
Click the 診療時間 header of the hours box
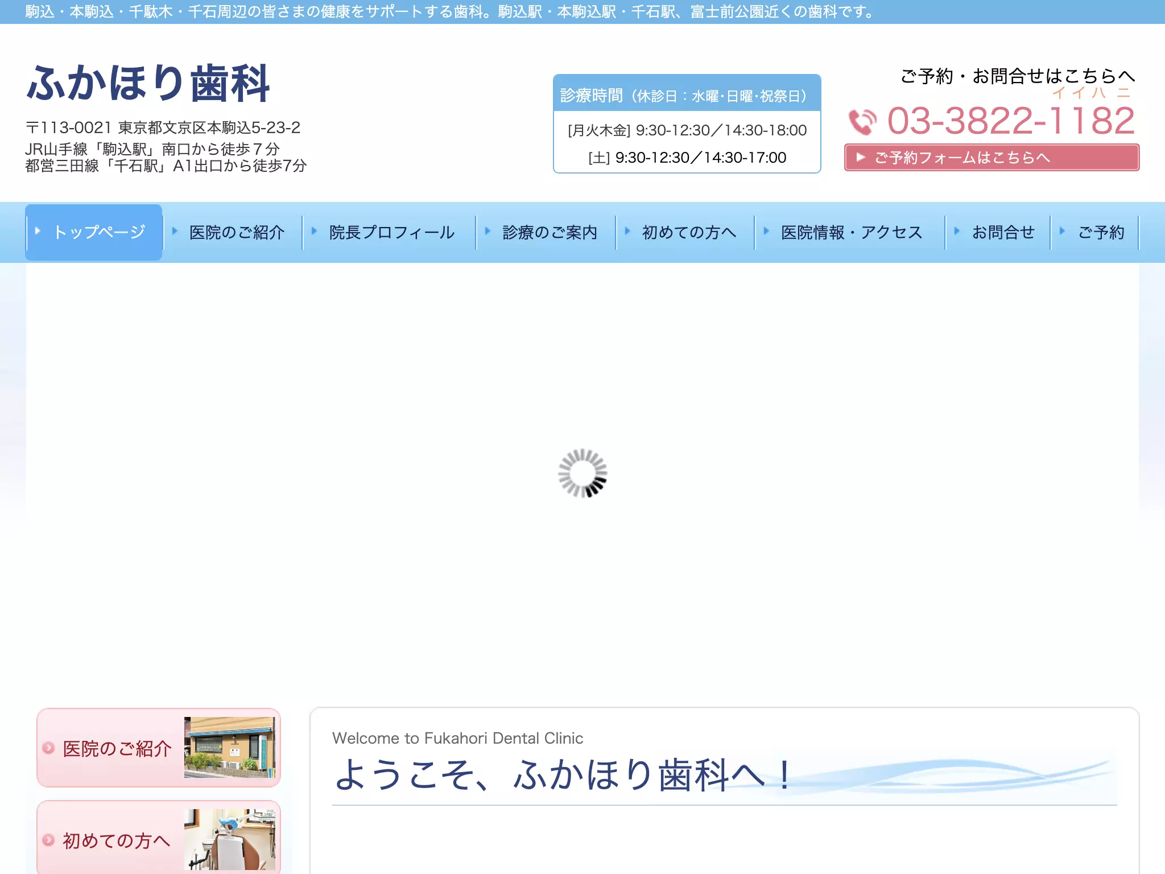pyautogui.click(x=687, y=94)
